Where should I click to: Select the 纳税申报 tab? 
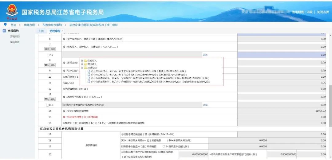tap(55, 31)
